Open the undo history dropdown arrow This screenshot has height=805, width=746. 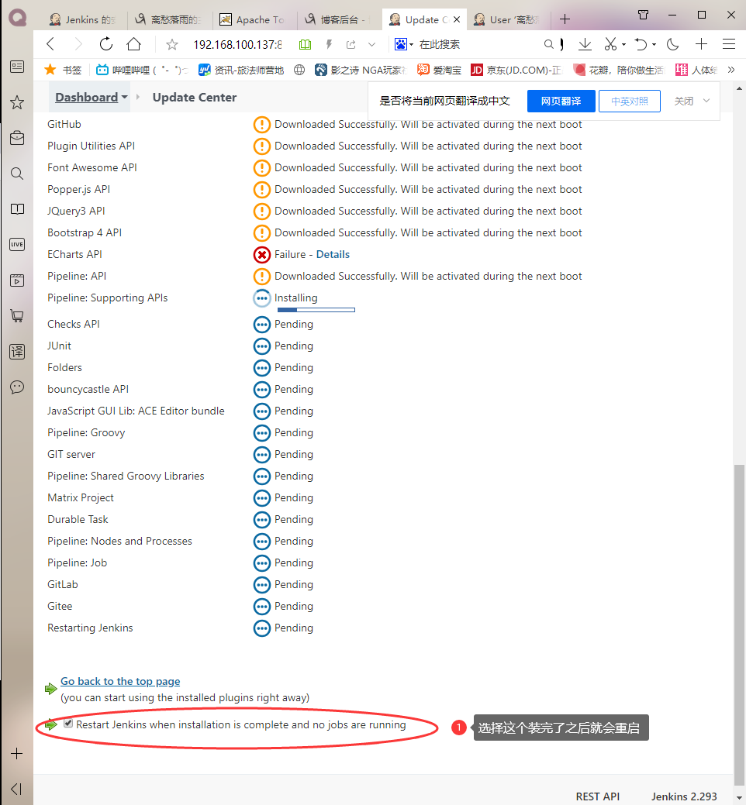tap(654, 45)
